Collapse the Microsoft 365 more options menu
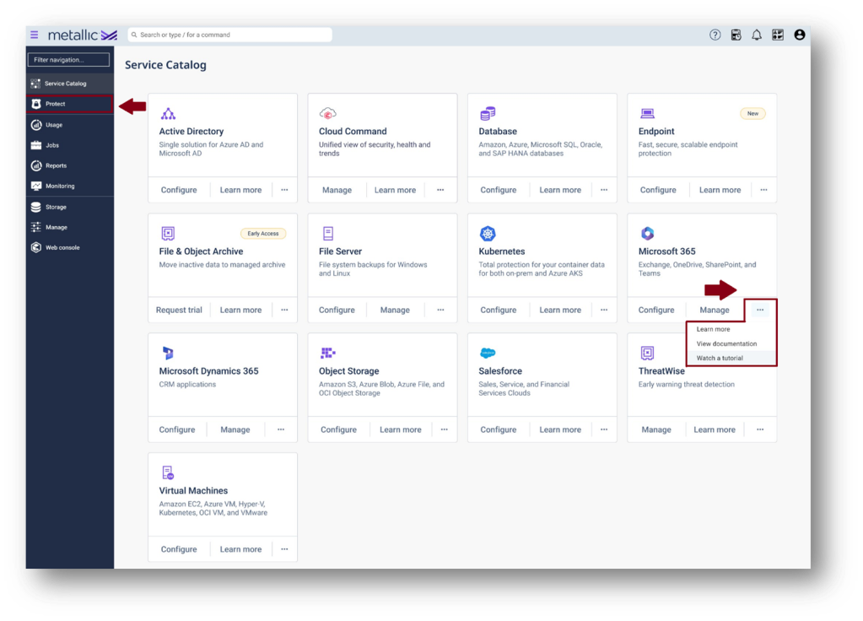This screenshot has width=863, height=621. pos(760,310)
